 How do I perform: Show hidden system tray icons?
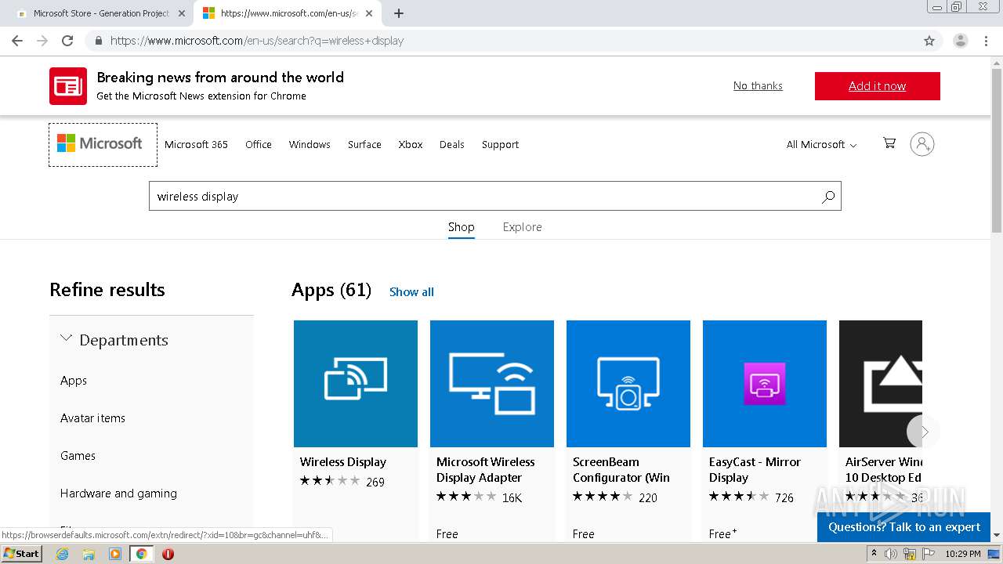[x=874, y=554]
